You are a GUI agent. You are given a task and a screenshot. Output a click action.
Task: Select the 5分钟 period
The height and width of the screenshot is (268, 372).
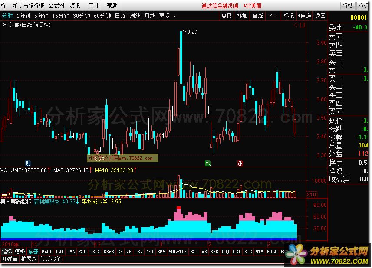[x=41, y=16]
